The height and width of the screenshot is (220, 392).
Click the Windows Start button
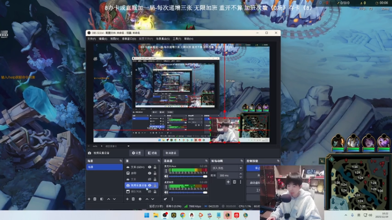point(147,215)
